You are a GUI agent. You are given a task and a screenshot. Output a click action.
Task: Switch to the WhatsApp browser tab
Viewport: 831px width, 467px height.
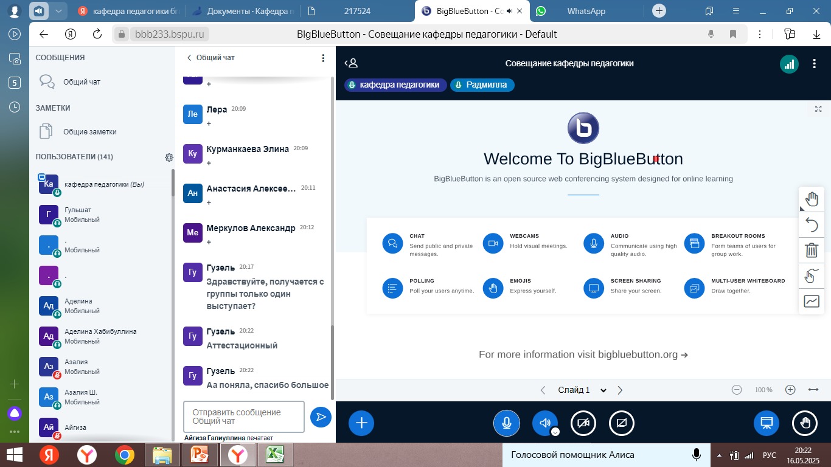(585, 11)
